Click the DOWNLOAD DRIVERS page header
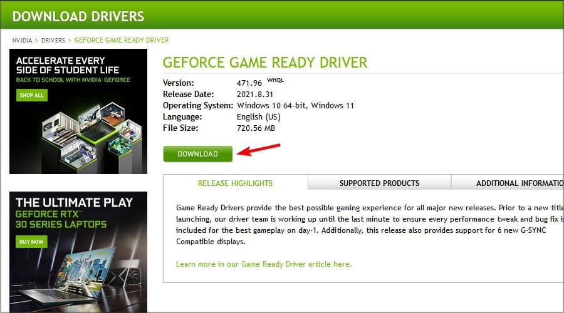Image resolution: width=564 pixels, height=313 pixels. coord(78,16)
